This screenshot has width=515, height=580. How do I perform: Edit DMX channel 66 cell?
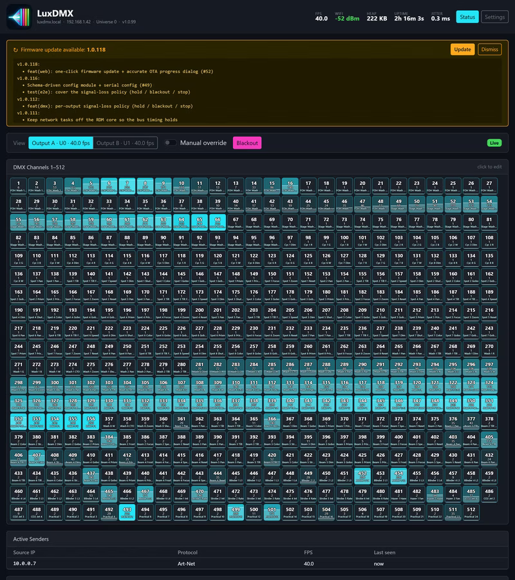pos(218,222)
